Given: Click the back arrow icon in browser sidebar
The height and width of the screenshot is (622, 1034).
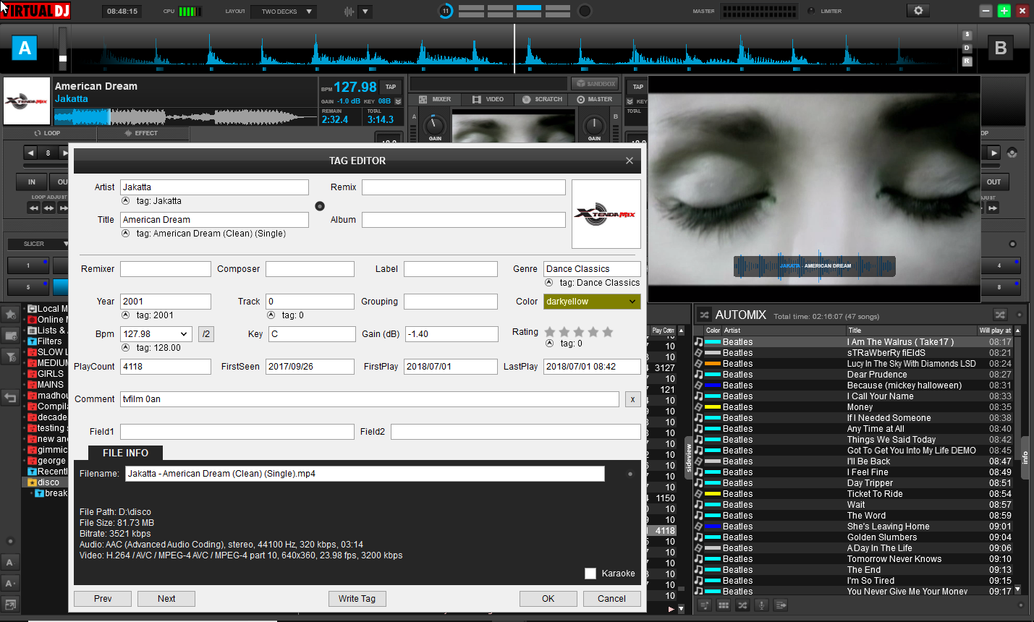Looking at the screenshot, I should coord(10,397).
